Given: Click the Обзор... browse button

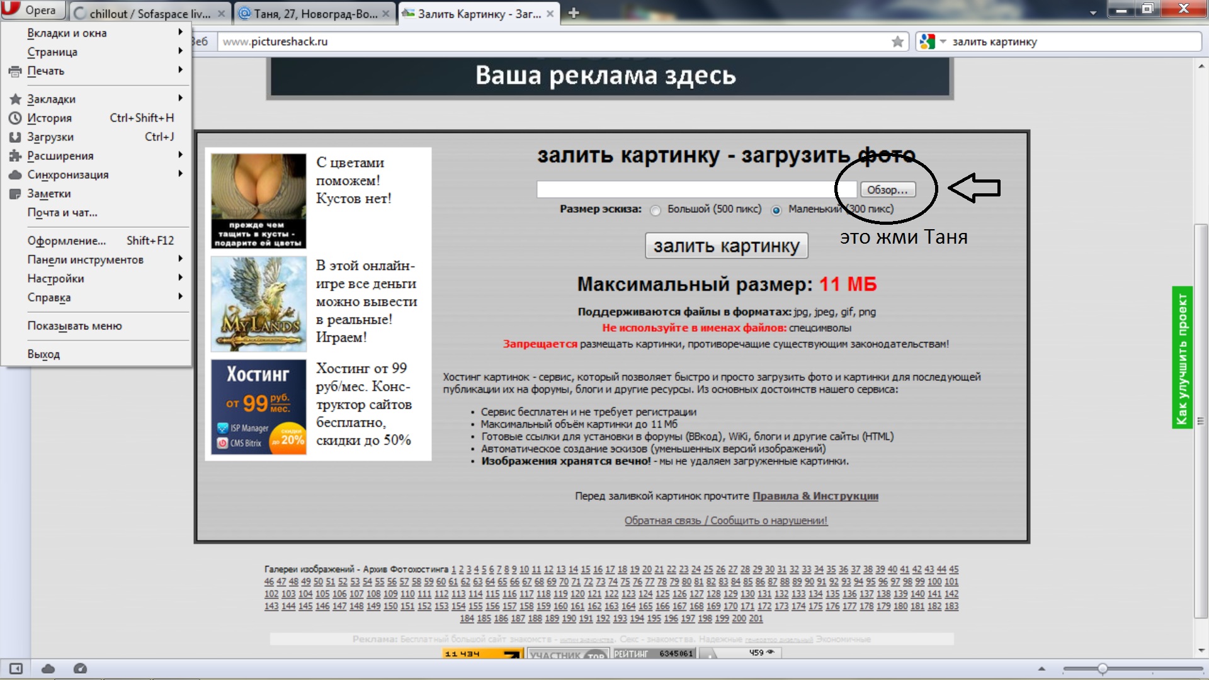Looking at the screenshot, I should click(888, 190).
